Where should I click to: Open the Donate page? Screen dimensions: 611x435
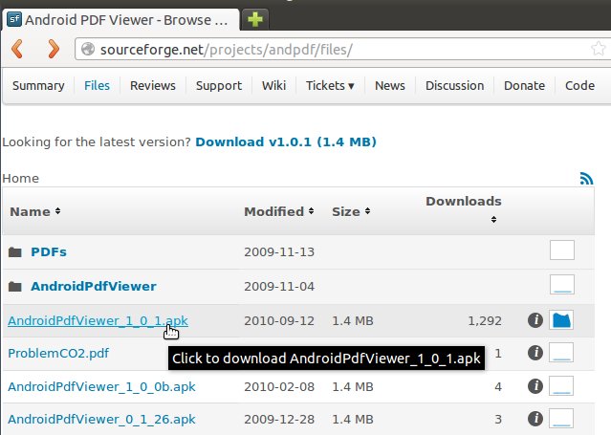[x=525, y=85]
